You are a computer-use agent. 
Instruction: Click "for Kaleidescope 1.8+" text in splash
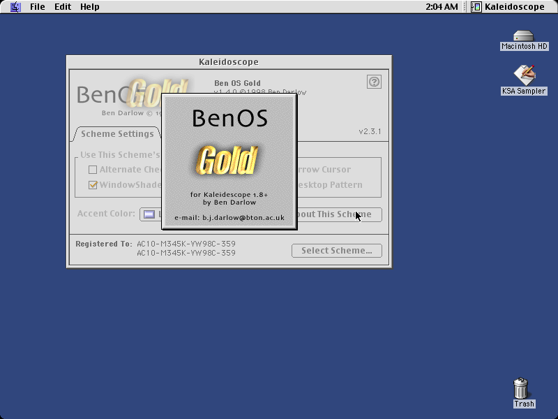point(229,195)
